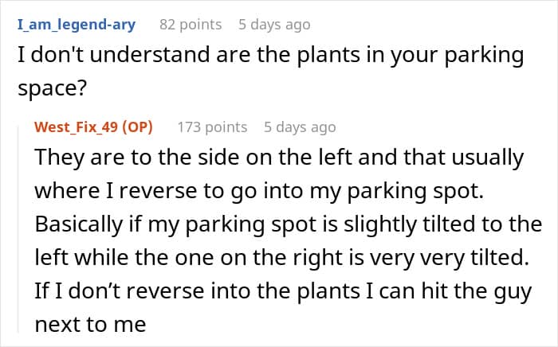This screenshot has width=558, height=347.
Task: Click the I_am_legend-ary comment's 5 days ago timestamp
Action: pyautogui.click(x=274, y=25)
